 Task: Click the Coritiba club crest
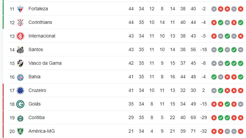pyautogui.click(x=20, y=118)
